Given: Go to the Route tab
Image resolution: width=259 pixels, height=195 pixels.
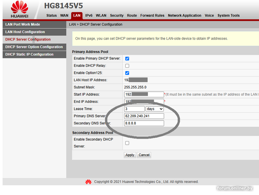Looking at the screenshot, I should (x=132, y=15).
